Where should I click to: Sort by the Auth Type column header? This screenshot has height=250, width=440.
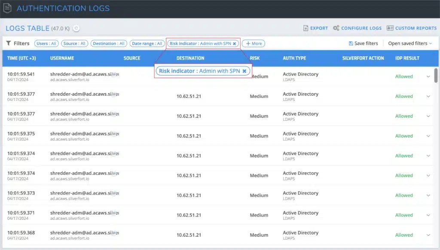[294, 58]
